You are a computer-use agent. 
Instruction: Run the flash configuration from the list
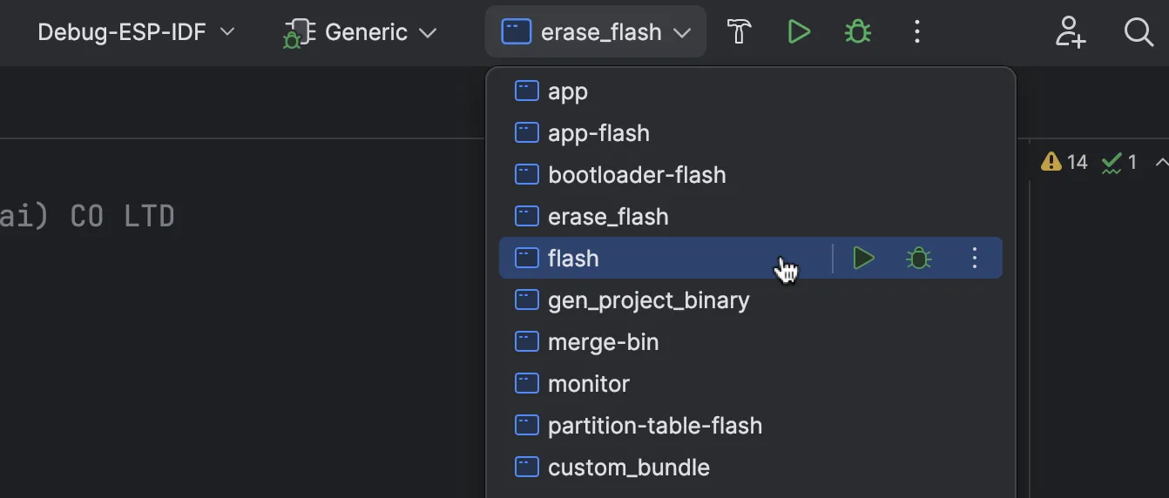[862, 259]
